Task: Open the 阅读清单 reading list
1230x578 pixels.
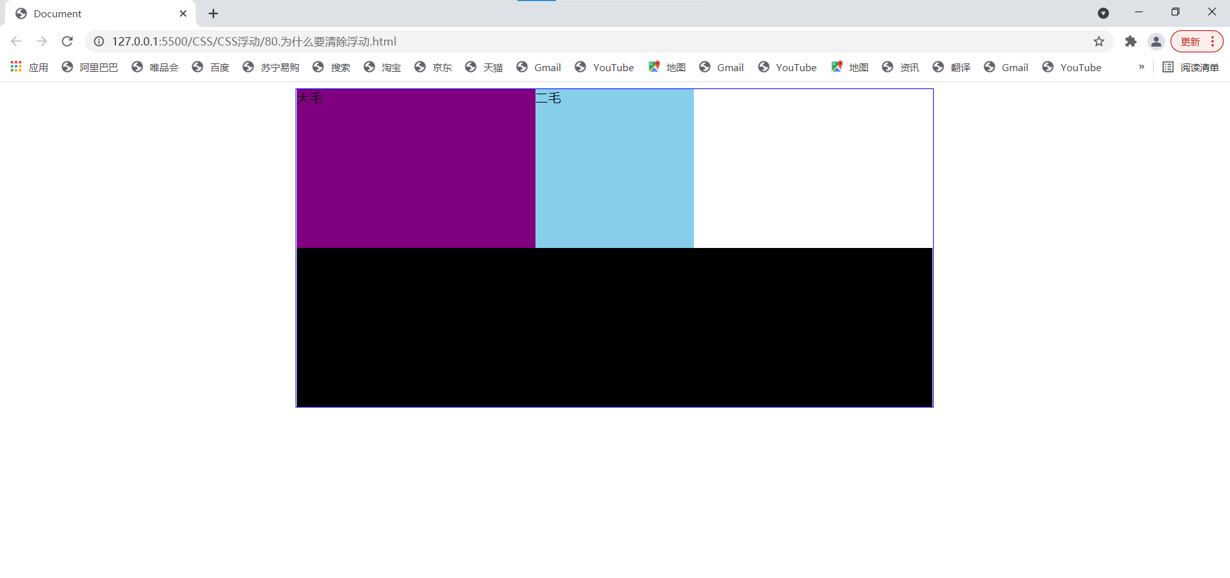Action: [x=1190, y=67]
